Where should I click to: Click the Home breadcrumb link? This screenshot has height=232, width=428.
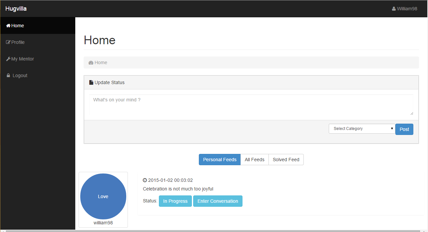[101, 62]
